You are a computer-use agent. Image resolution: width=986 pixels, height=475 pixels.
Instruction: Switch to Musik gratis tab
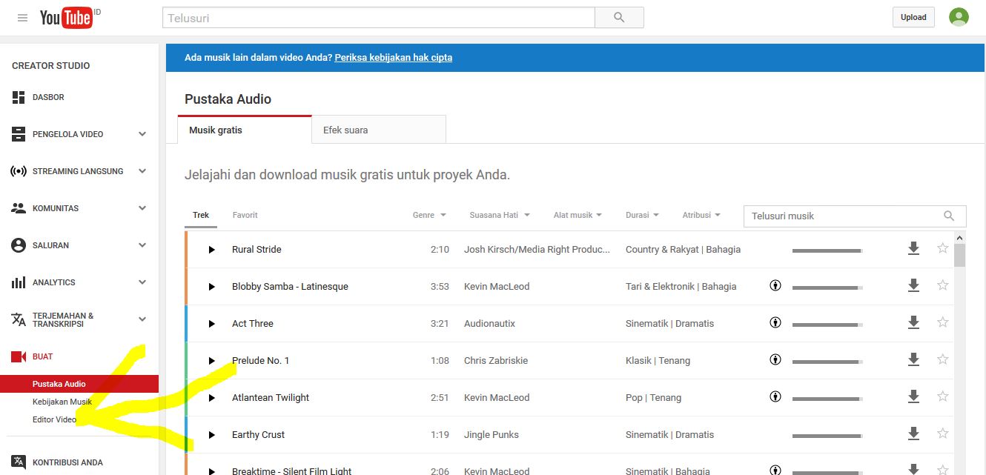point(245,130)
